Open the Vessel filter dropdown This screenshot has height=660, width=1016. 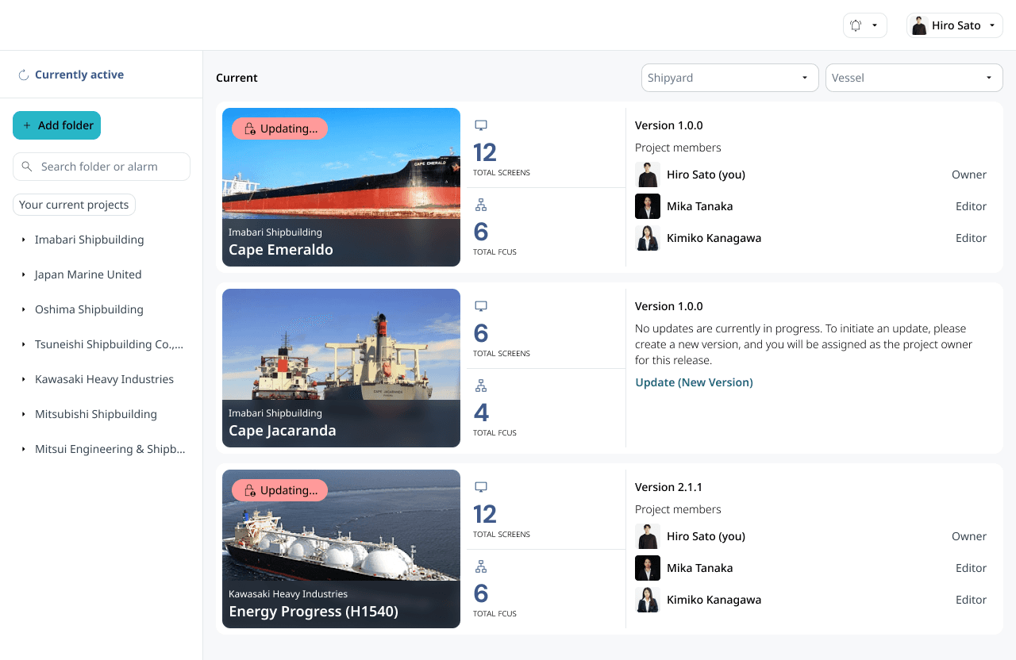pos(914,78)
